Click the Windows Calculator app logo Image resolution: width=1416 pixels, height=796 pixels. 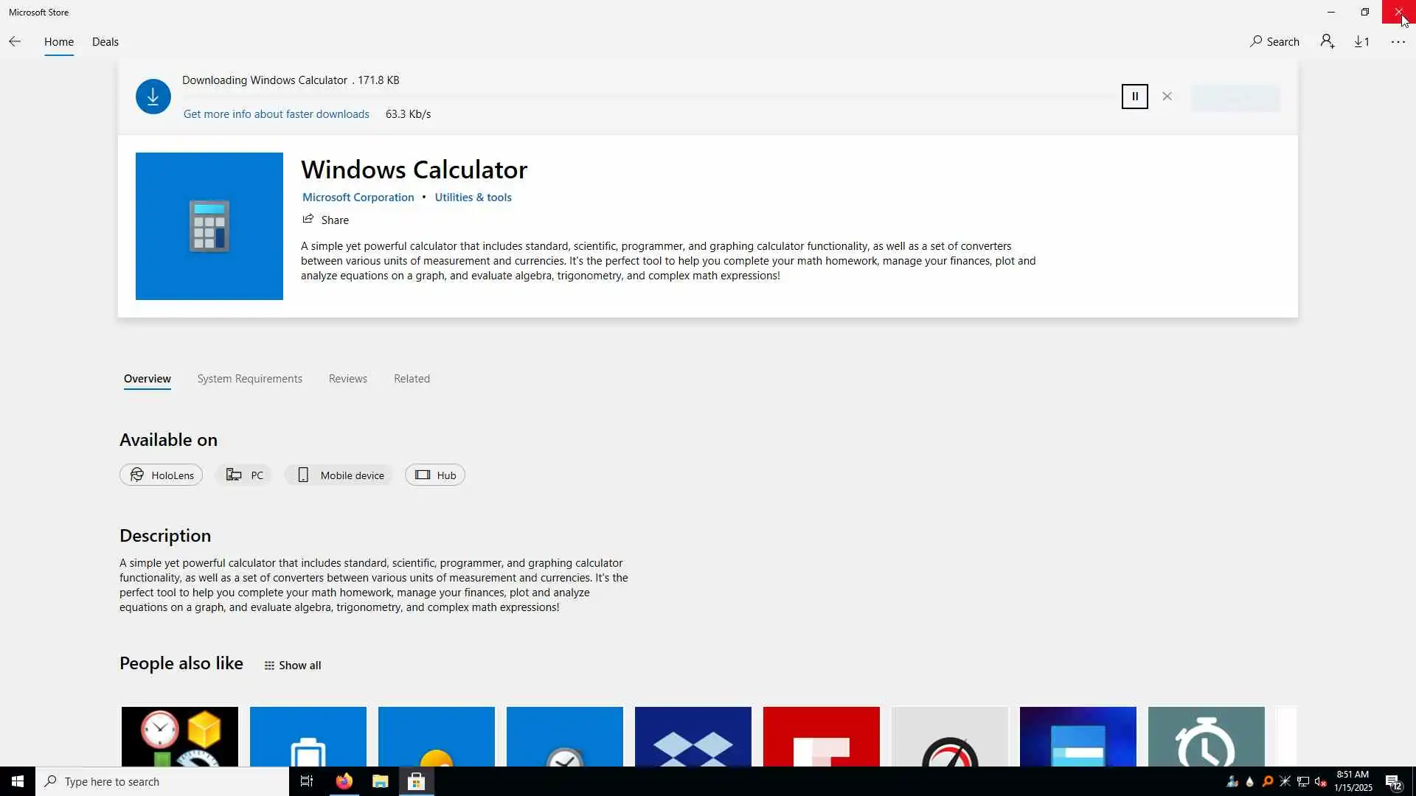(209, 226)
